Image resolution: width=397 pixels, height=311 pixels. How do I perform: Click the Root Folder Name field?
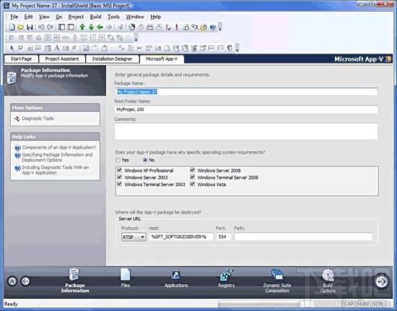click(x=246, y=110)
